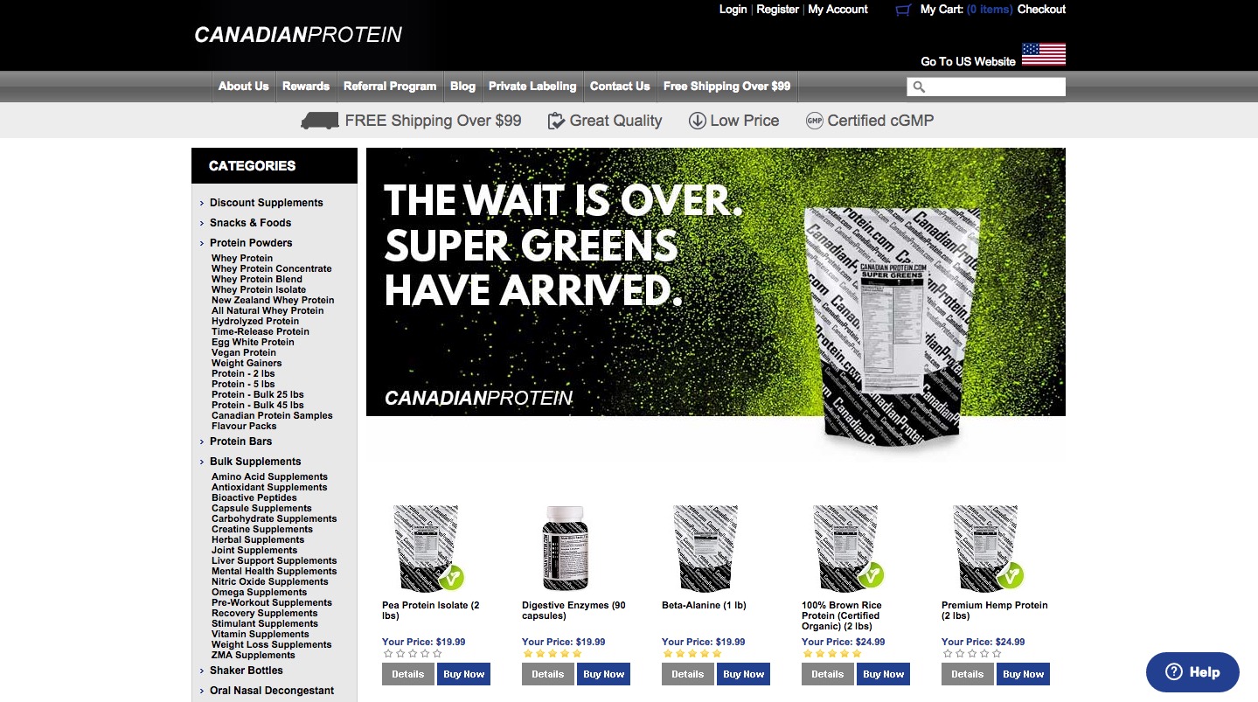Buy Now the Pea Protein Isolate
Viewport: 1258px width, 702px height.
click(463, 674)
